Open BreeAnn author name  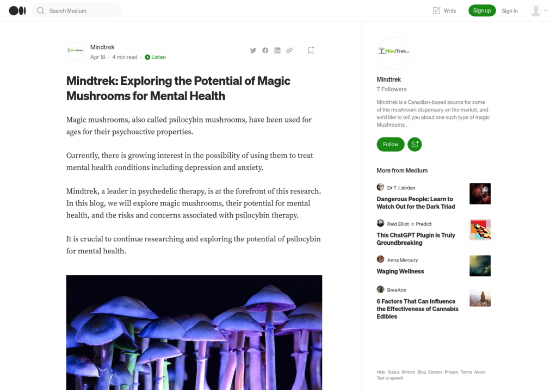click(x=397, y=290)
